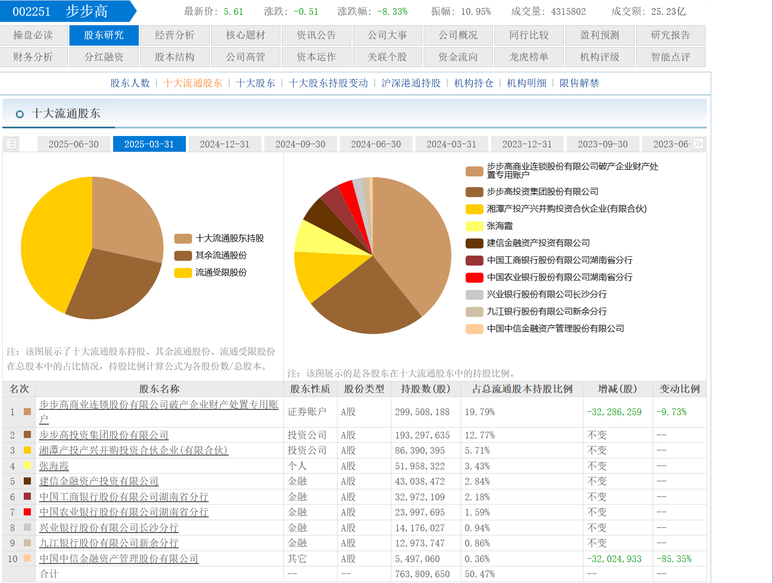Image resolution: width=773 pixels, height=583 pixels.
Task: Open the 公司概况 tab
Action: 458,35
